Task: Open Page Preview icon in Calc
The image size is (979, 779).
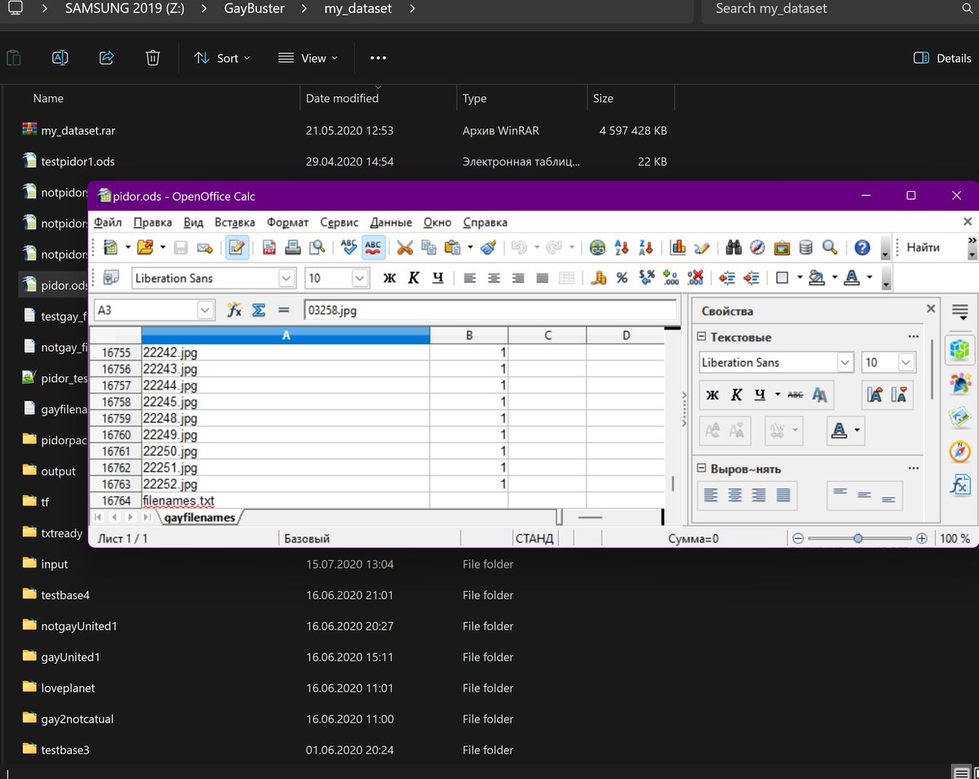Action: pyautogui.click(x=317, y=247)
